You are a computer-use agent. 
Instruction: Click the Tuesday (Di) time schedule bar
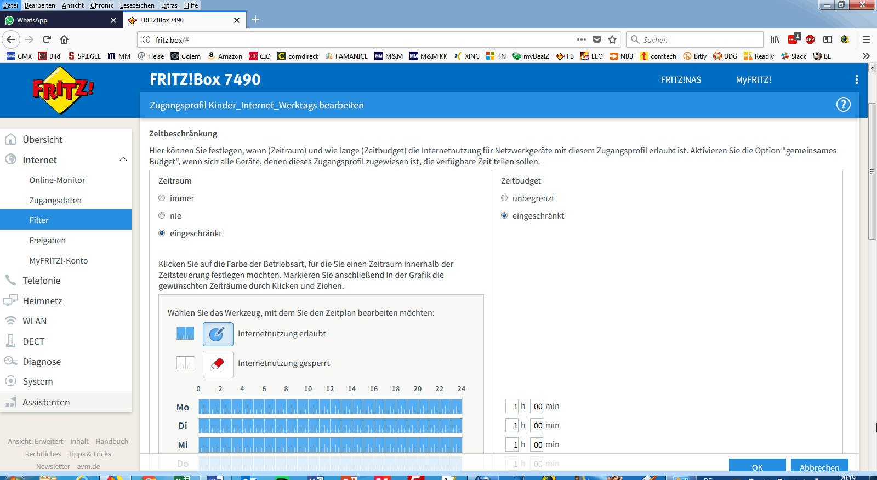[330, 426]
